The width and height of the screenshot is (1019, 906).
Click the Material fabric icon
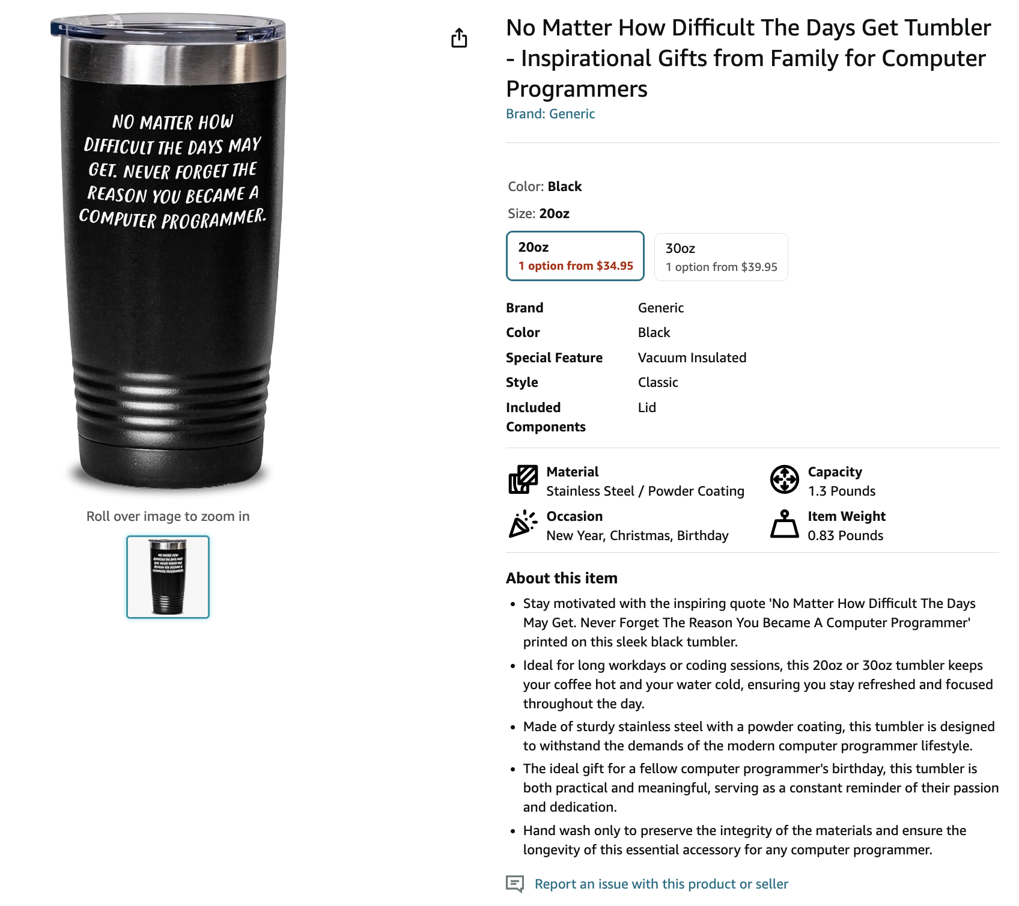coord(523,479)
